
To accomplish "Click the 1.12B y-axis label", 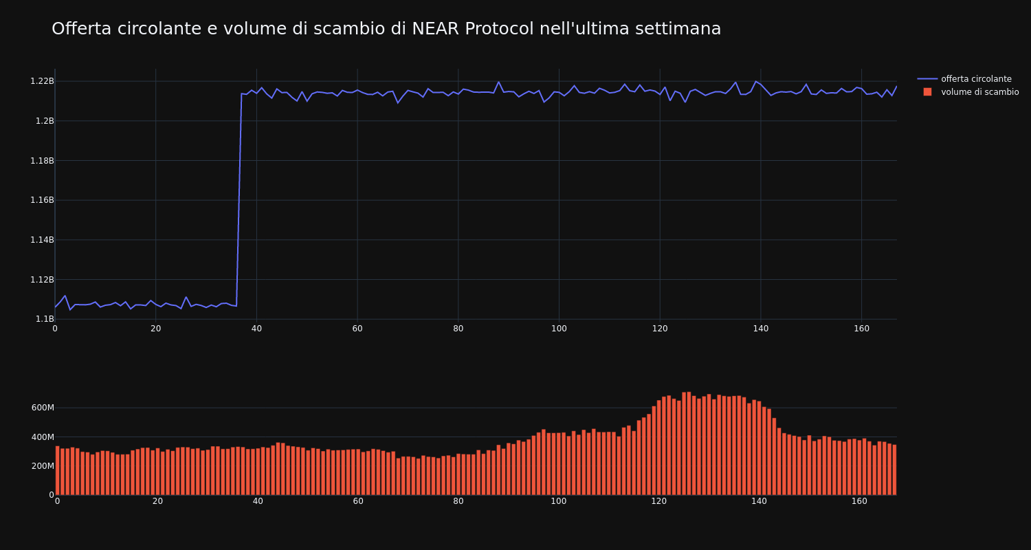I will pyautogui.click(x=42, y=280).
